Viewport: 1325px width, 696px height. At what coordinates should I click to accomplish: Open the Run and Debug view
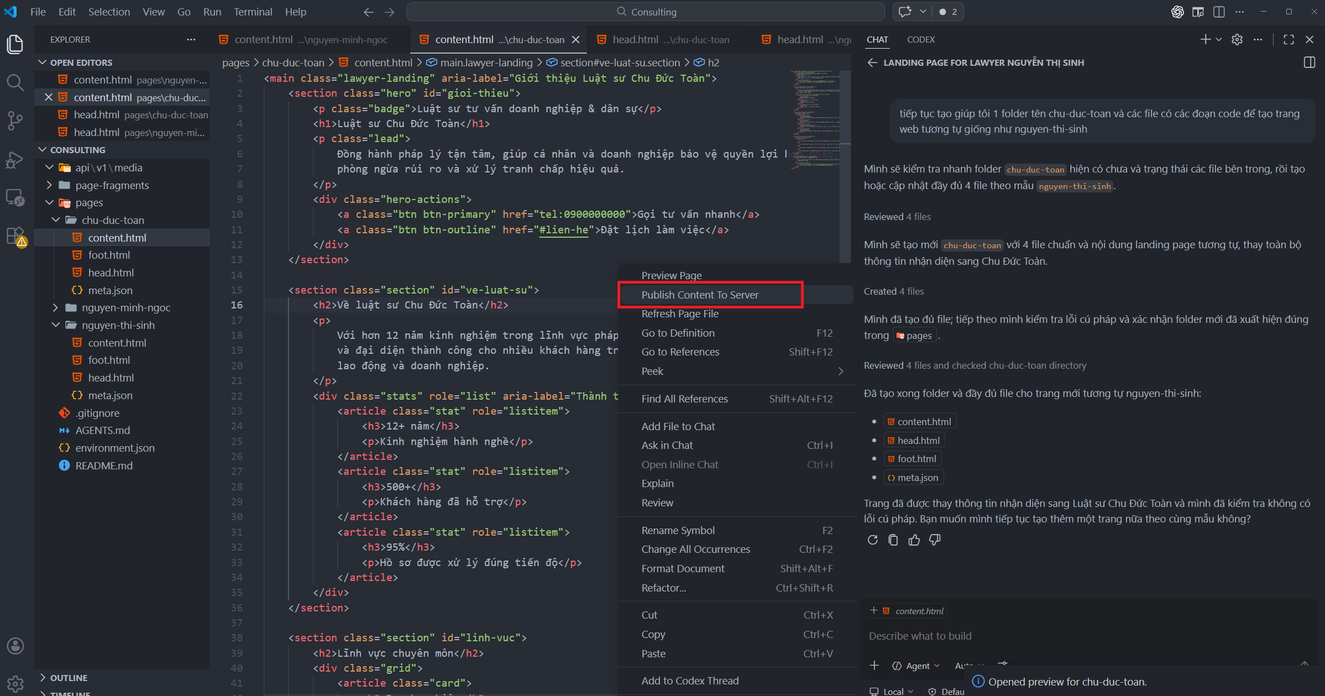coord(15,160)
